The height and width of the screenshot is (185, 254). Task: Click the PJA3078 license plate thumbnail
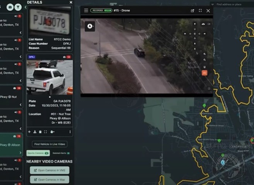point(50,21)
